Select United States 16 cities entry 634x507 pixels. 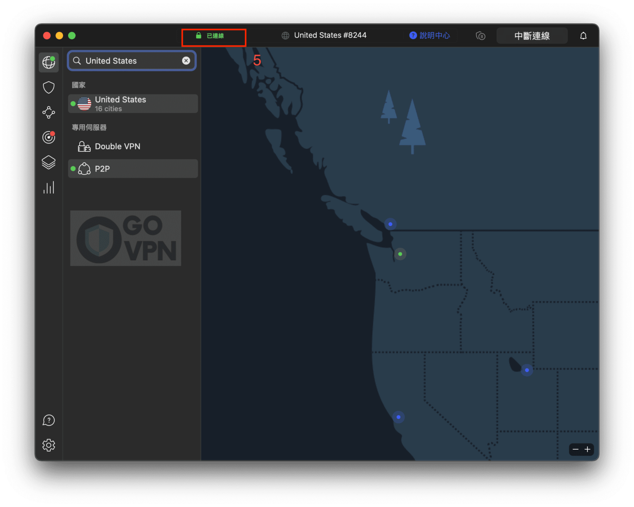click(x=133, y=104)
